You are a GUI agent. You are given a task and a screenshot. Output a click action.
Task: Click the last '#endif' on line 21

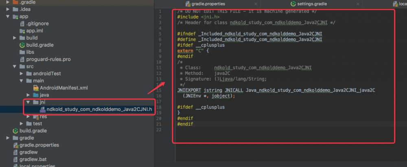coord(185,124)
